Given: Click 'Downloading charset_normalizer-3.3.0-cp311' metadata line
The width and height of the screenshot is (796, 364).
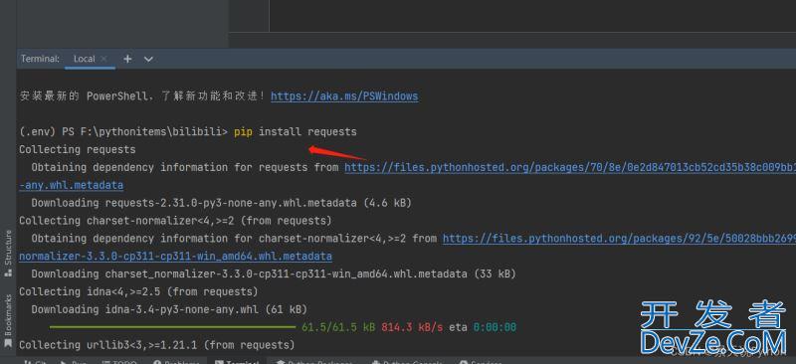Looking at the screenshot, I should (x=274, y=274).
